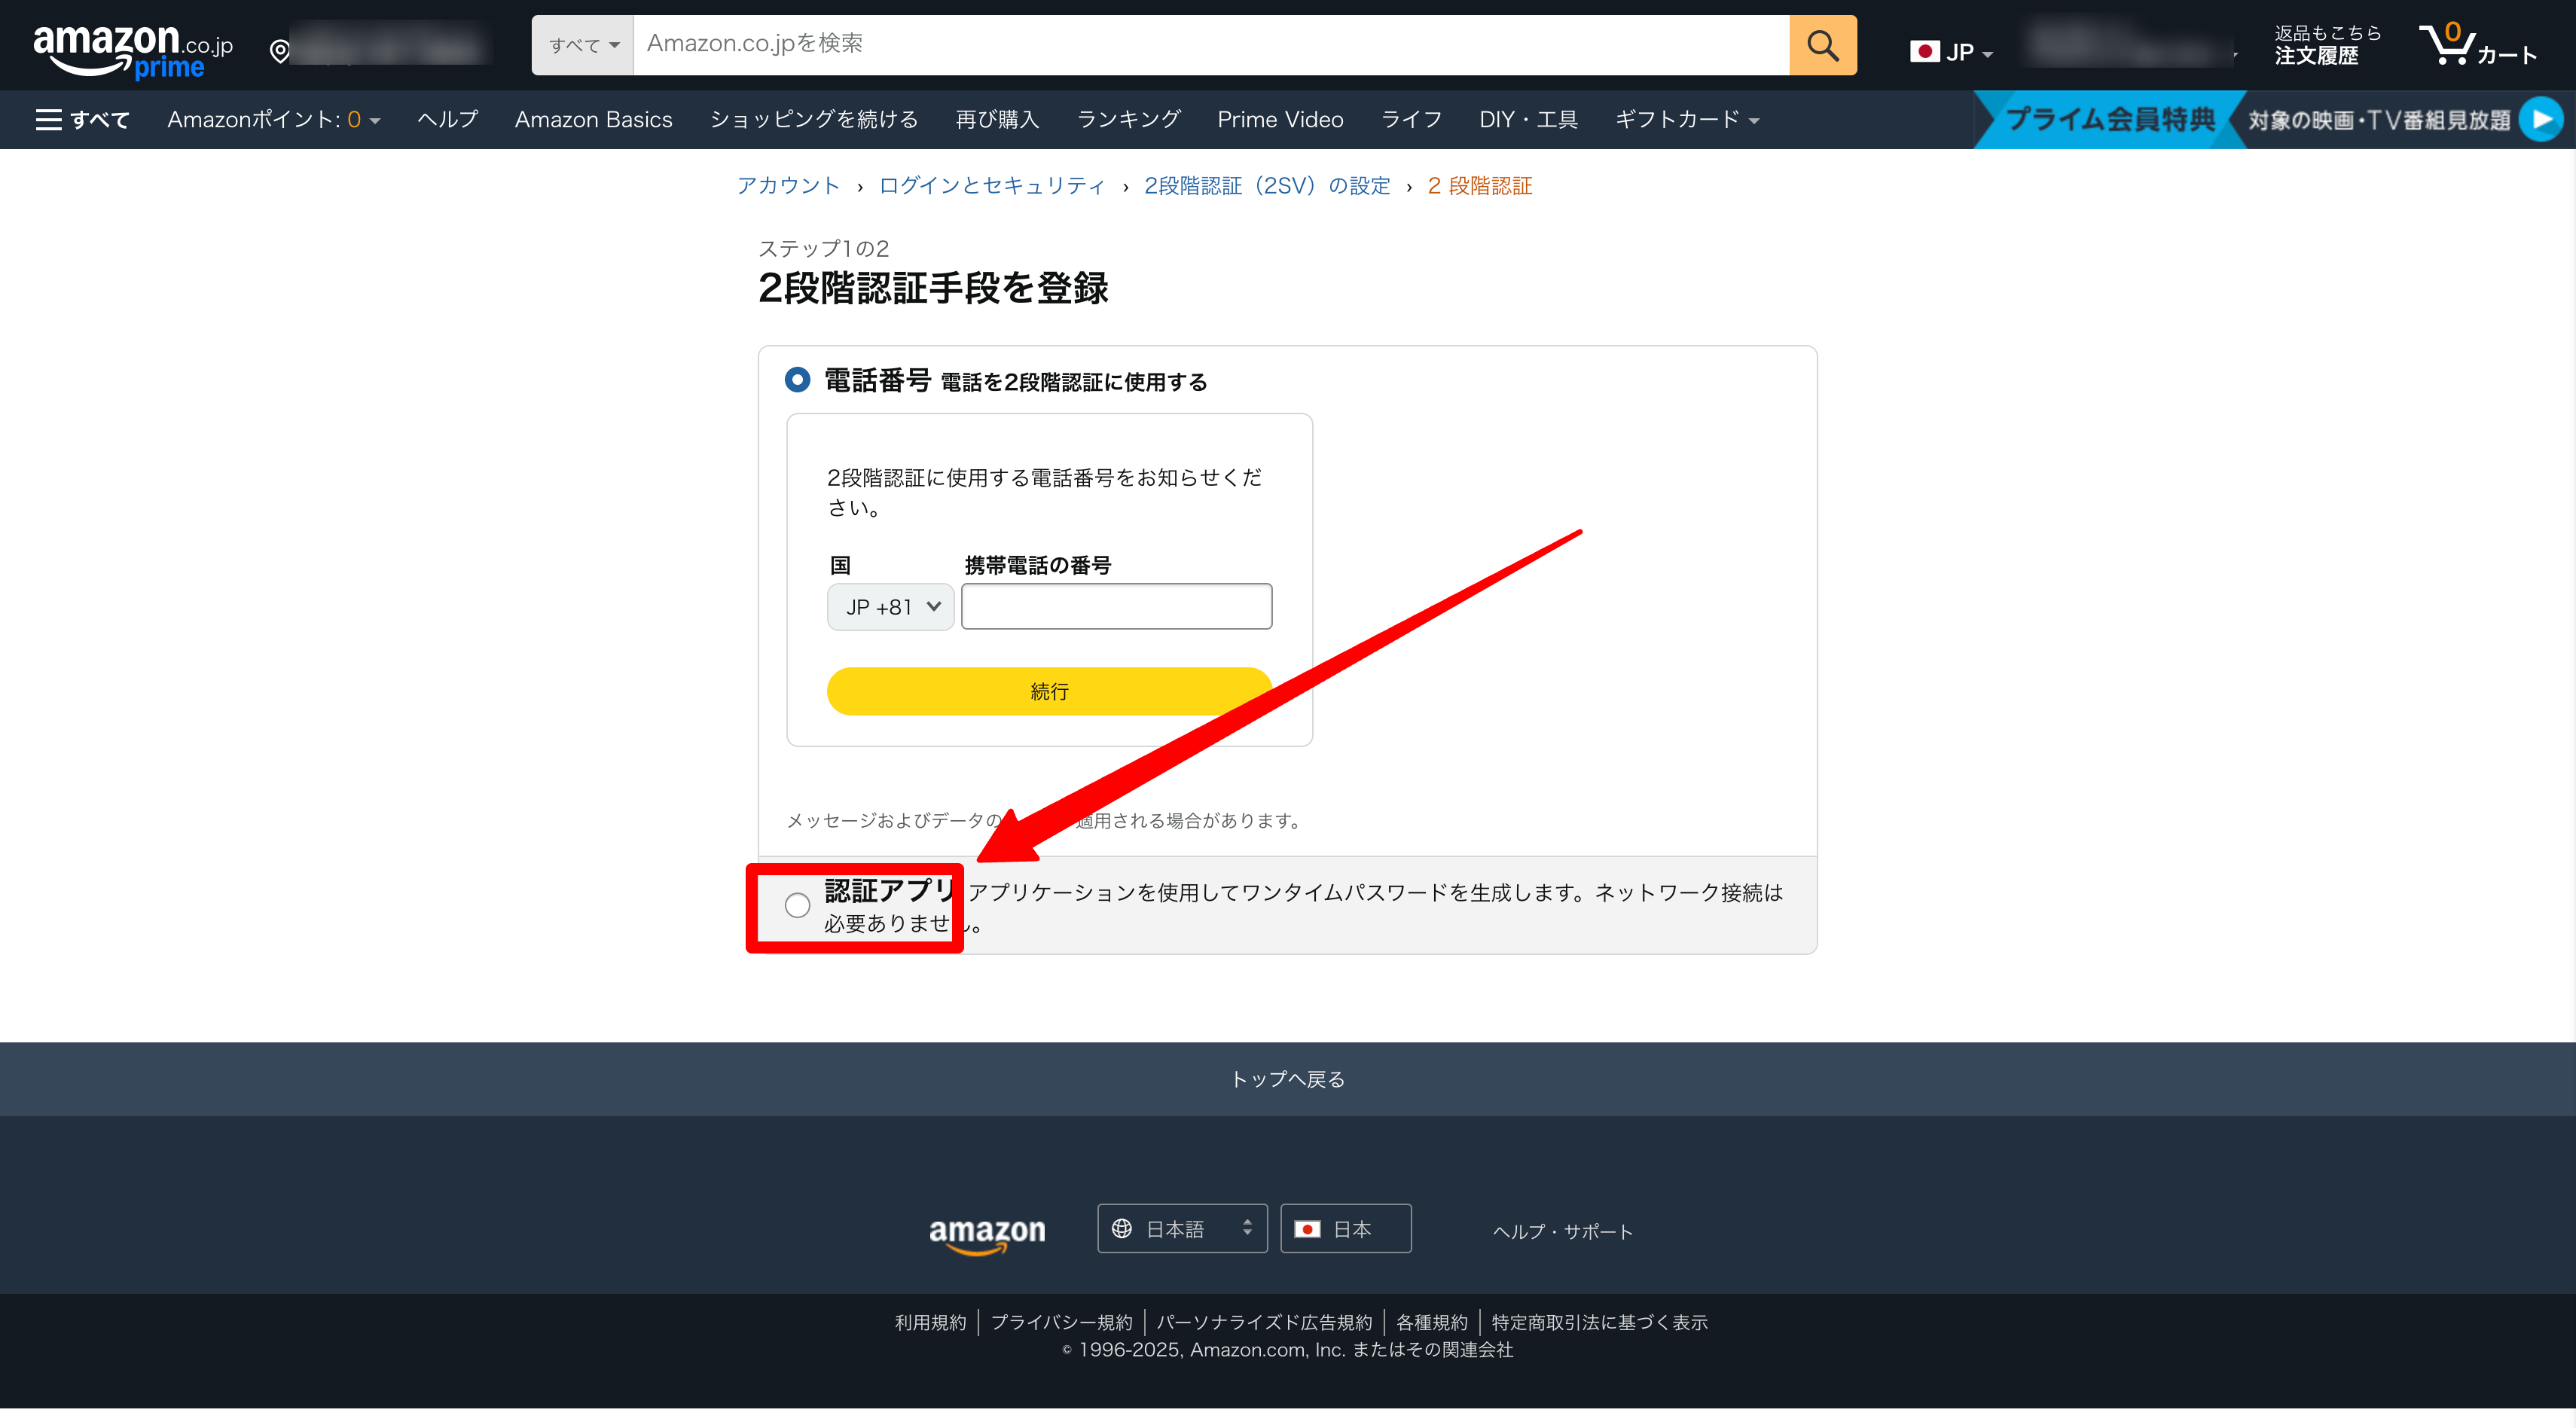
Task: Open the ヘルプ nav item
Action: click(x=447, y=120)
